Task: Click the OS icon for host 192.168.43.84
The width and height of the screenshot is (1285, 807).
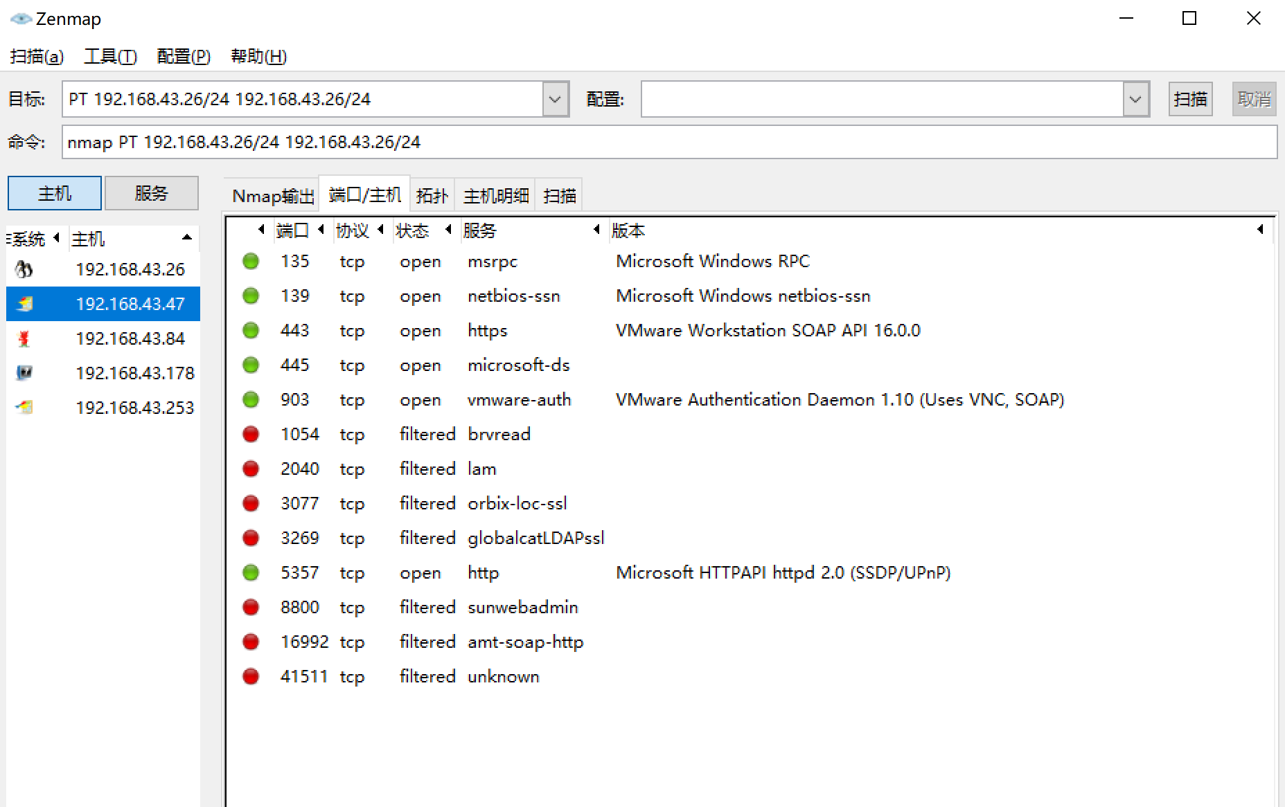Action: 24,338
